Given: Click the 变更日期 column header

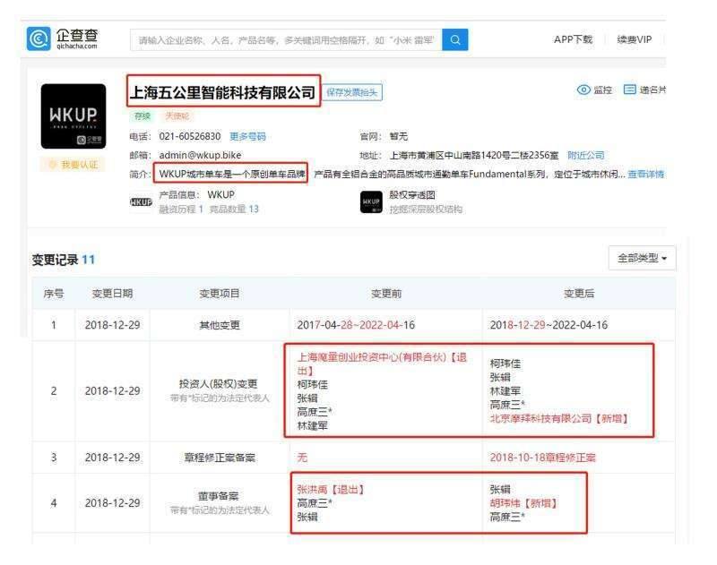Looking at the screenshot, I should coord(113,293).
